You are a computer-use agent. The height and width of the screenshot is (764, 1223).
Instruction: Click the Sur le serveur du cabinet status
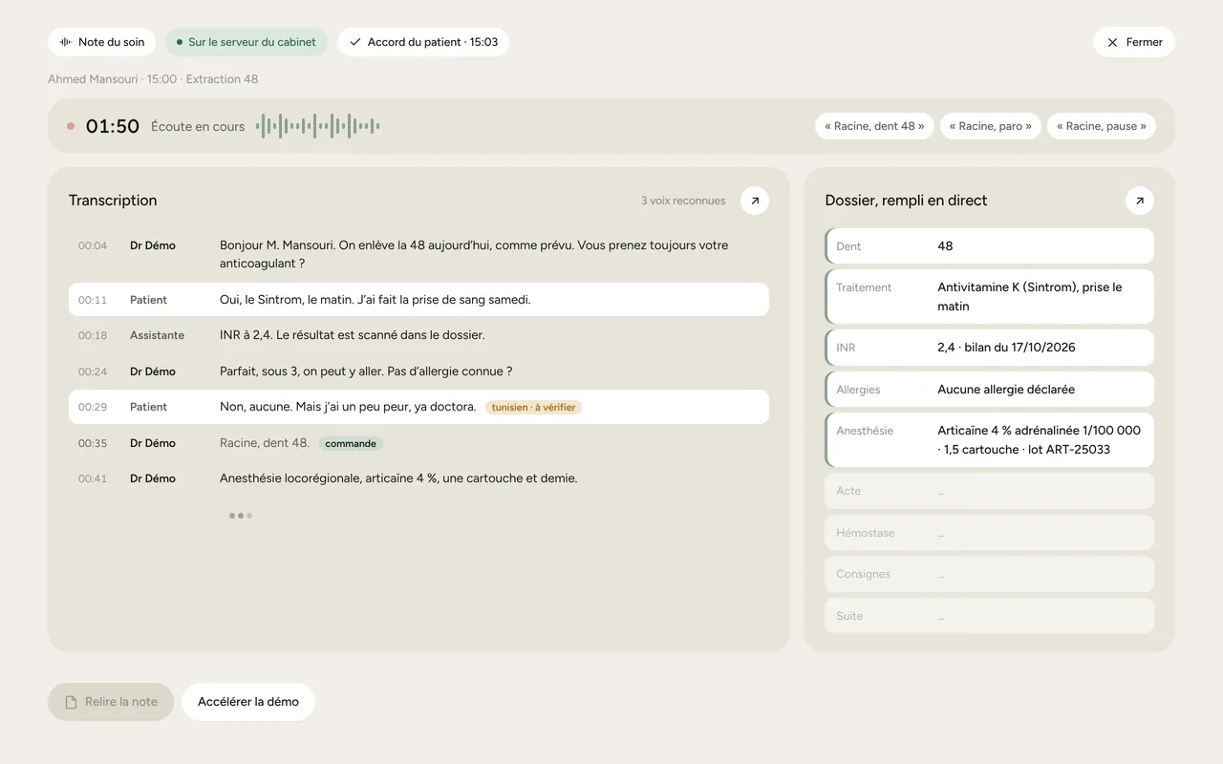[247, 42]
